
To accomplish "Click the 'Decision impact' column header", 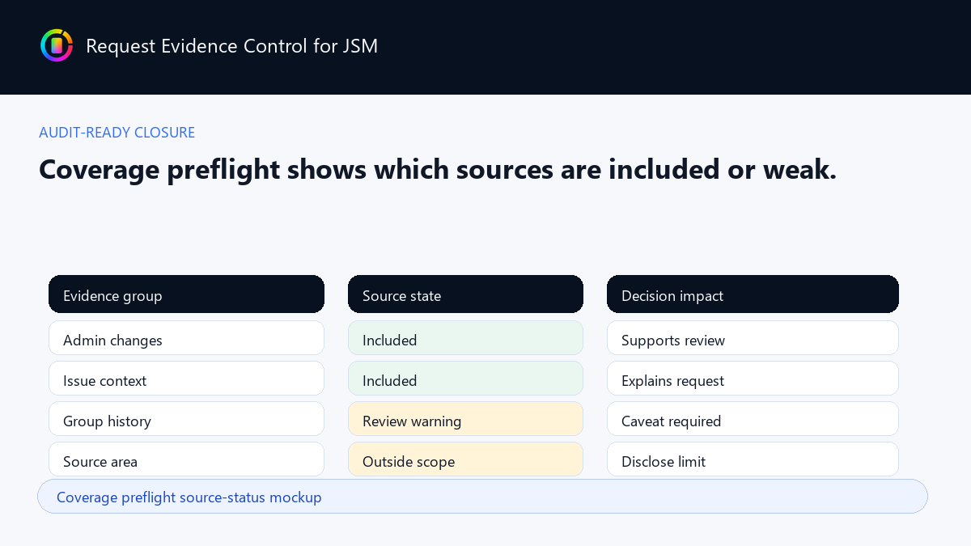I will [753, 294].
